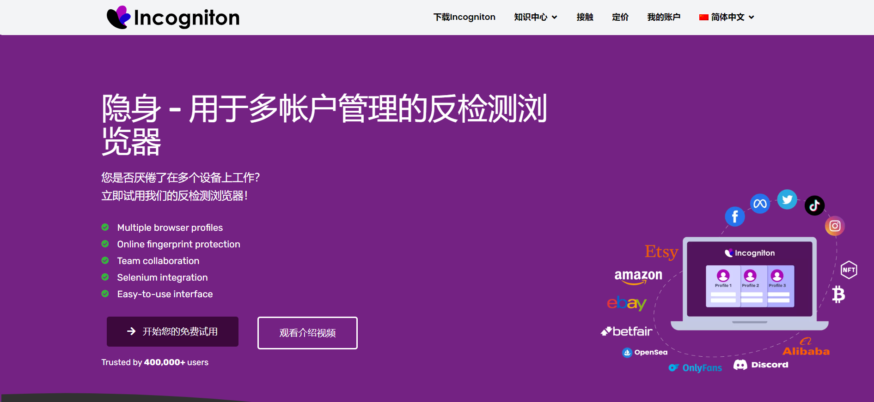The height and width of the screenshot is (402, 874).
Task: Click the ebay logo
Action: tap(627, 303)
